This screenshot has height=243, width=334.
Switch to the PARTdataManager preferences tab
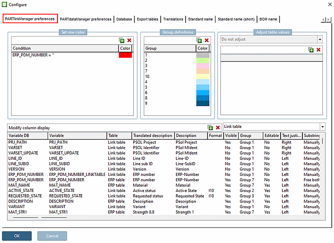pos(86,19)
